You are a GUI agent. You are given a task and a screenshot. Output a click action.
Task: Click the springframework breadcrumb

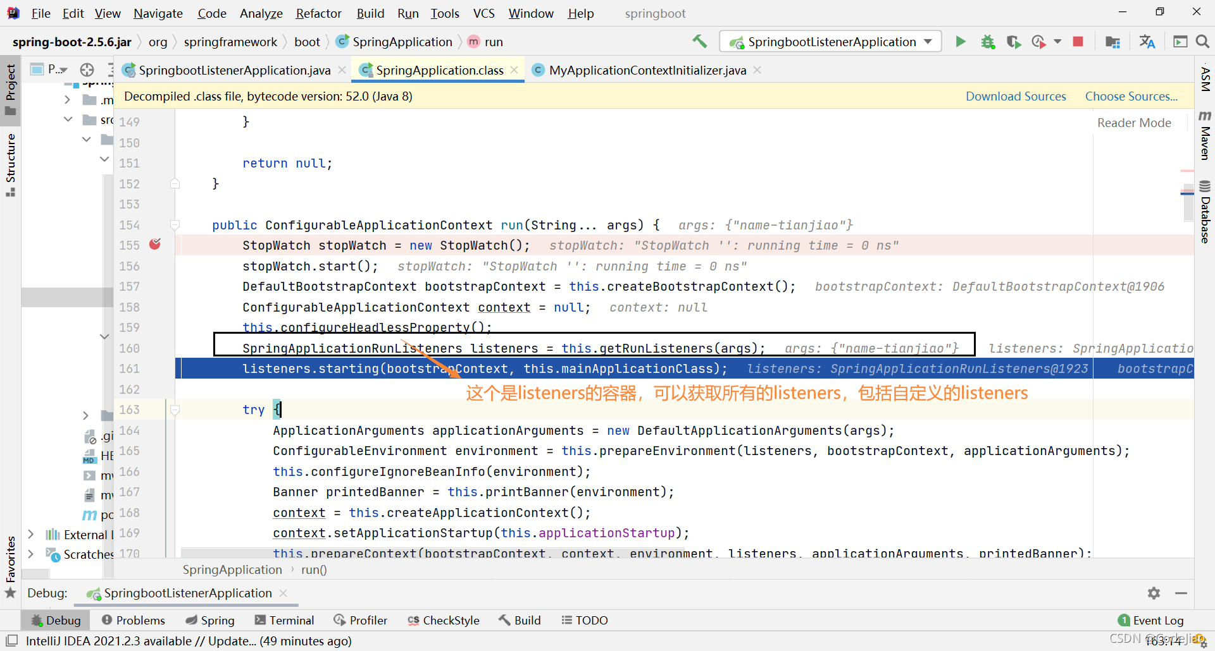[x=230, y=42]
